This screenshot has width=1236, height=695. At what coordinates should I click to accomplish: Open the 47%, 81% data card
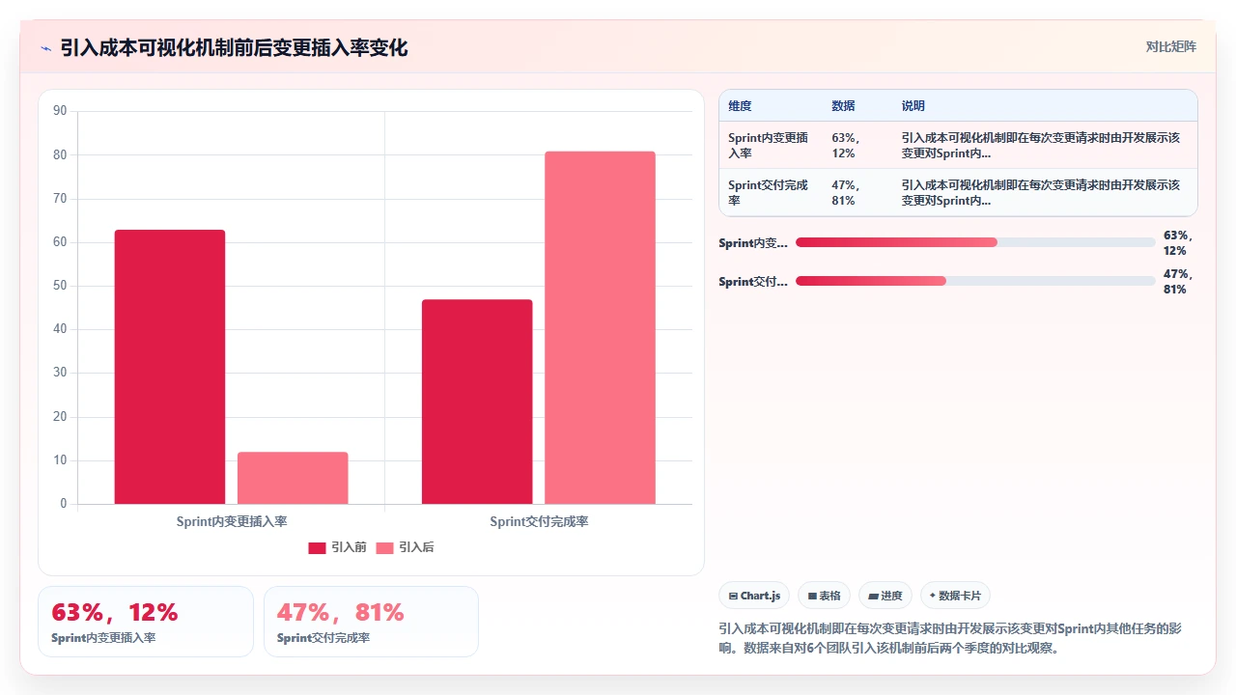pos(371,622)
